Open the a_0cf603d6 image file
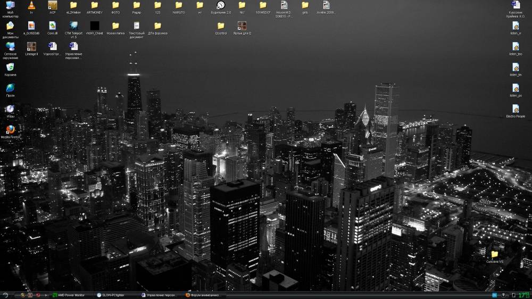532x299 pixels. tap(31, 26)
